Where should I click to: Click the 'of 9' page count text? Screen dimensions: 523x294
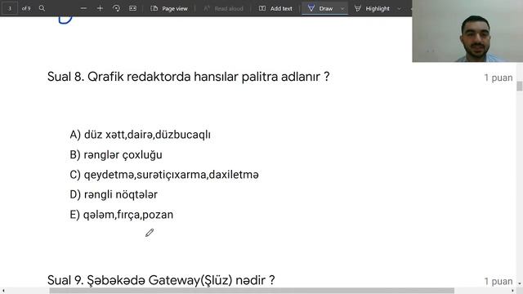26,8
